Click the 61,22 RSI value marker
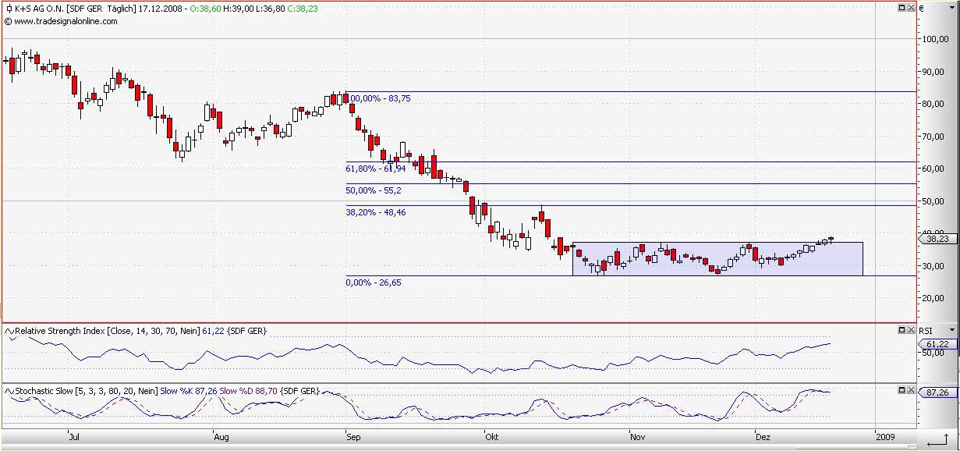Viewport: 960px width, 451px height. tap(936, 344)
